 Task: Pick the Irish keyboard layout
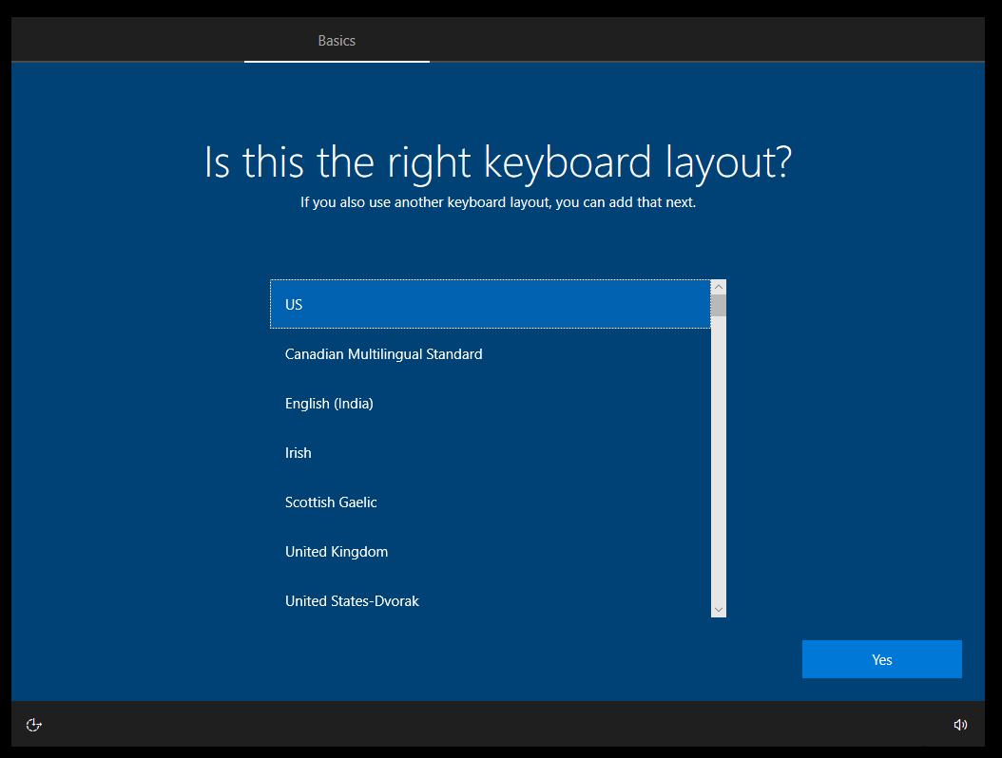click(490, 453)
